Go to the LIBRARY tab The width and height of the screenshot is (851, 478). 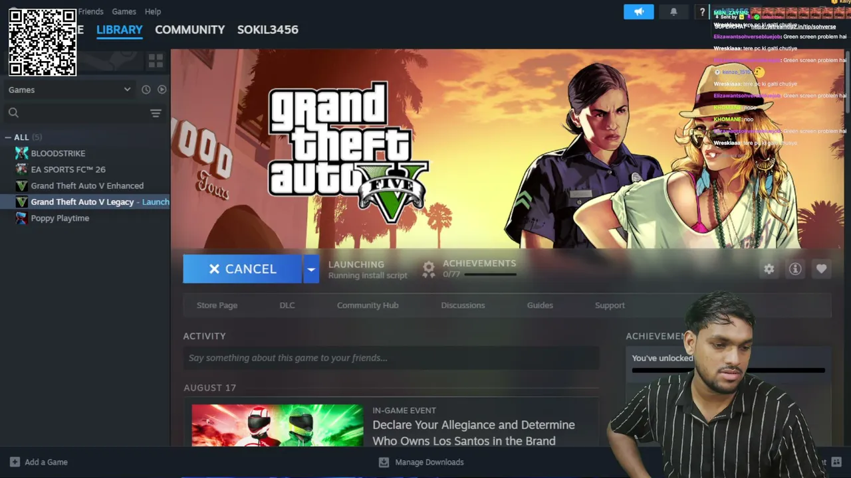click(x=120, y=30)
